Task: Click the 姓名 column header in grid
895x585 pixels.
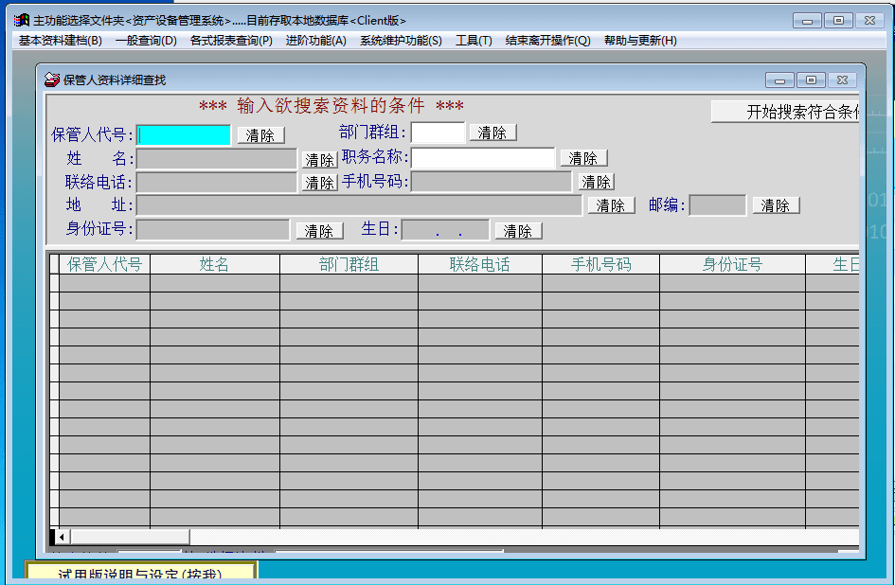Action: pos(214,264)
